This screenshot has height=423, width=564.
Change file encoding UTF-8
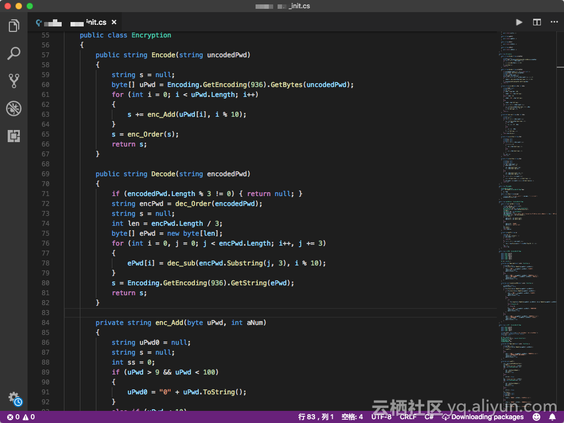(x=381, y=417)
